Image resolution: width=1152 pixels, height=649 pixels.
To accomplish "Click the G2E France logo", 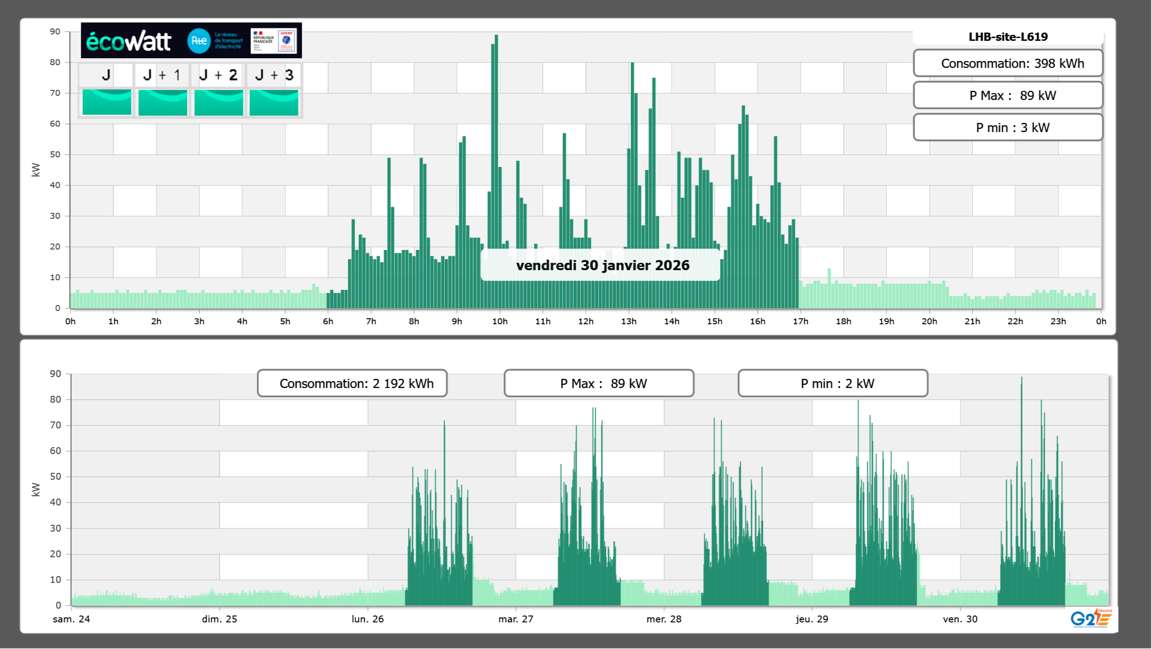I will 1091,618.
